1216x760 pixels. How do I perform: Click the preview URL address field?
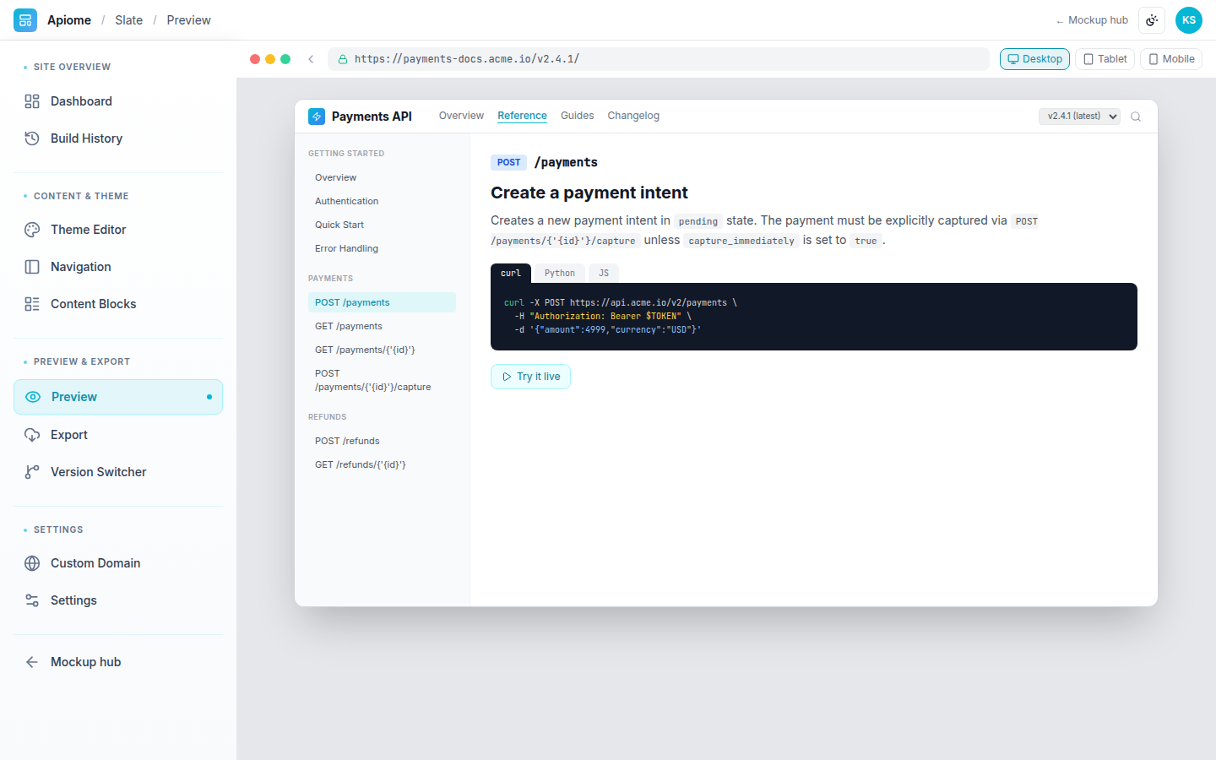click(659, 59)
